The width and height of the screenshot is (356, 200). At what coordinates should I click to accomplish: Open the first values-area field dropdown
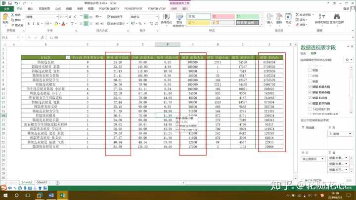click(346, 158)
